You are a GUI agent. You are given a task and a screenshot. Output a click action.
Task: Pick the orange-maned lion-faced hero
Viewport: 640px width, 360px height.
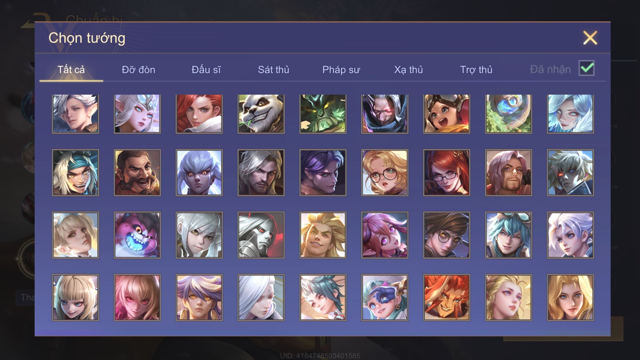(x=447, y=297)
